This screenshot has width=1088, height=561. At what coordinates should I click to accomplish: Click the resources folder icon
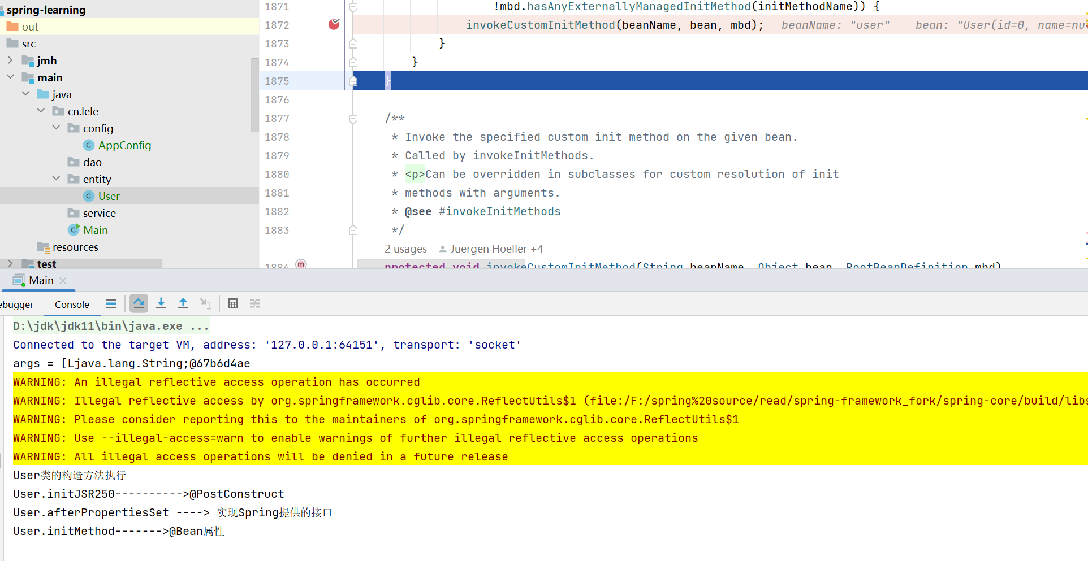pyautogui.click(x=43, y=247)
